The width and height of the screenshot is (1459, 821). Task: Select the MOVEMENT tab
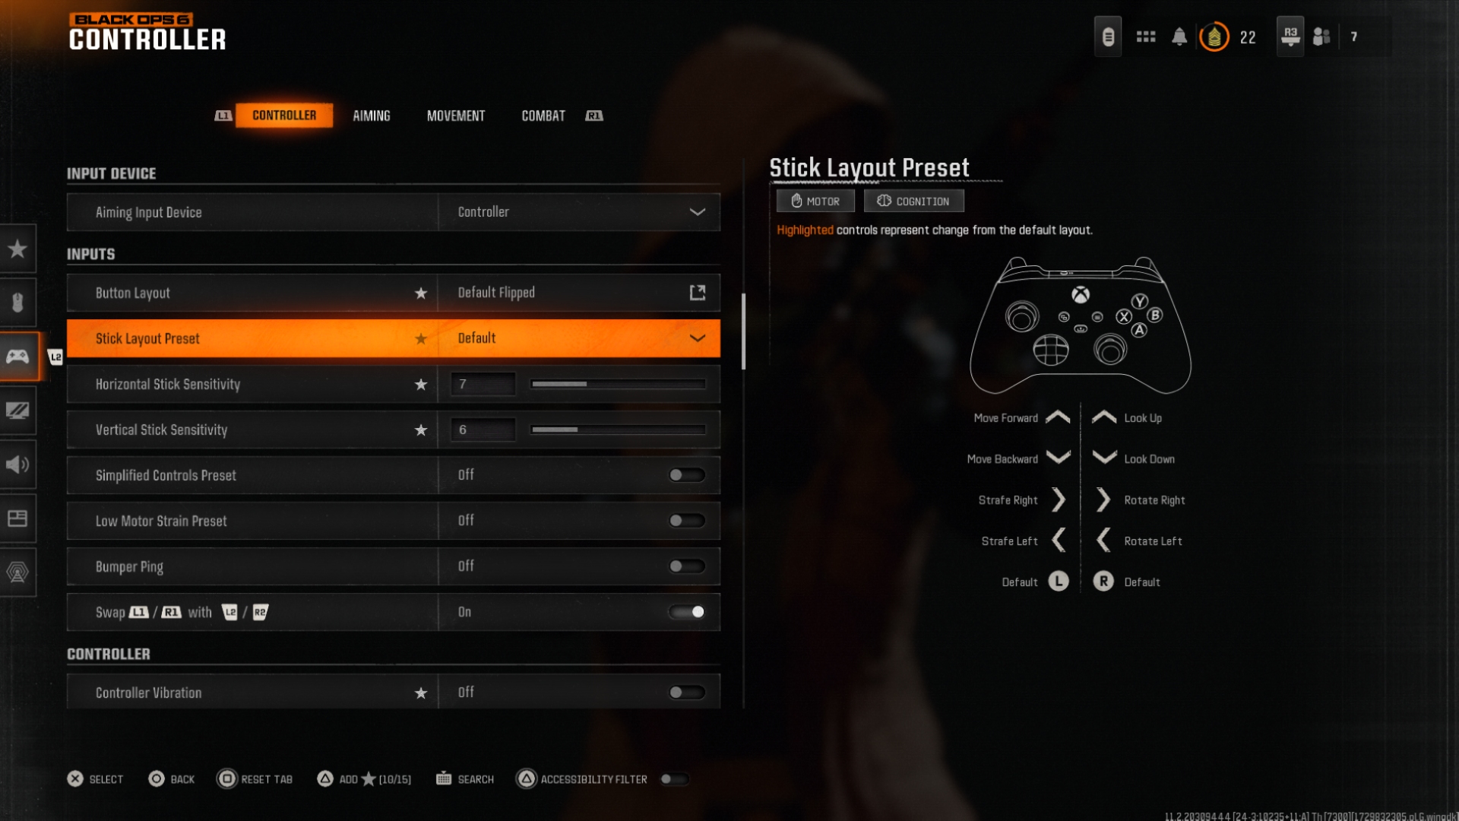tap(455, 114)
